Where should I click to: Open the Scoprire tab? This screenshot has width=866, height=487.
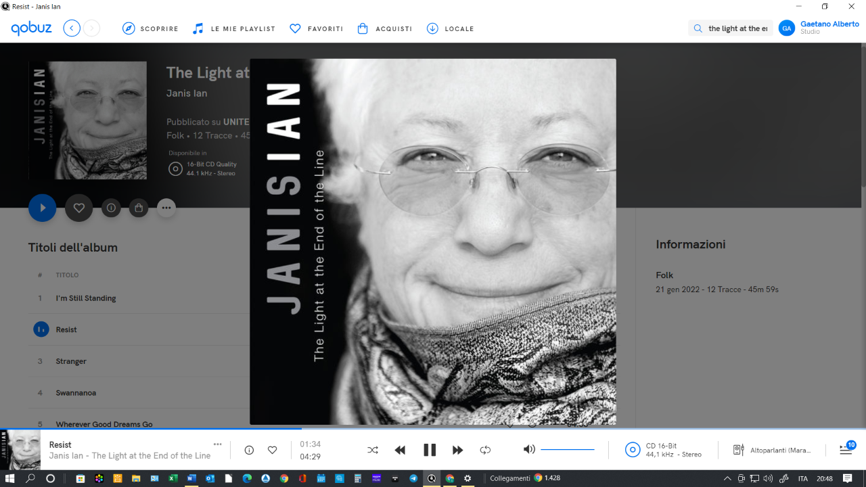(x=150, y=28)
